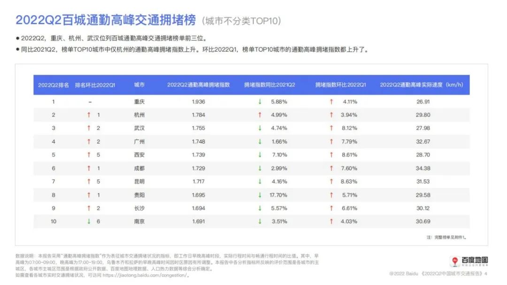This screenshot has height=285, width=507.
Task: Click the bullet starting 同比2021Q2
Action: coord(192,50)
